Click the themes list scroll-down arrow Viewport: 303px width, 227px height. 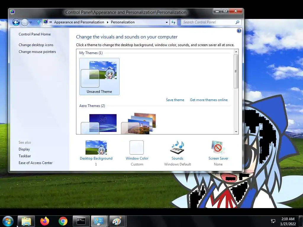[x=236, y=132]
